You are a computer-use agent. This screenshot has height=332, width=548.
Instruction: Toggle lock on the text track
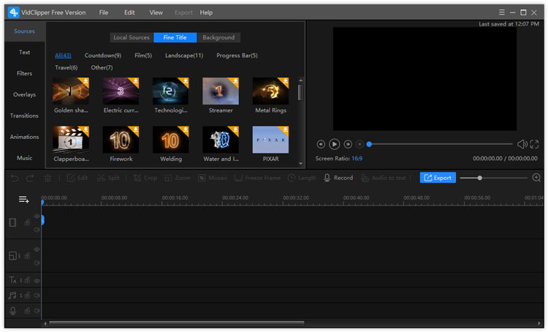(27, 280)
